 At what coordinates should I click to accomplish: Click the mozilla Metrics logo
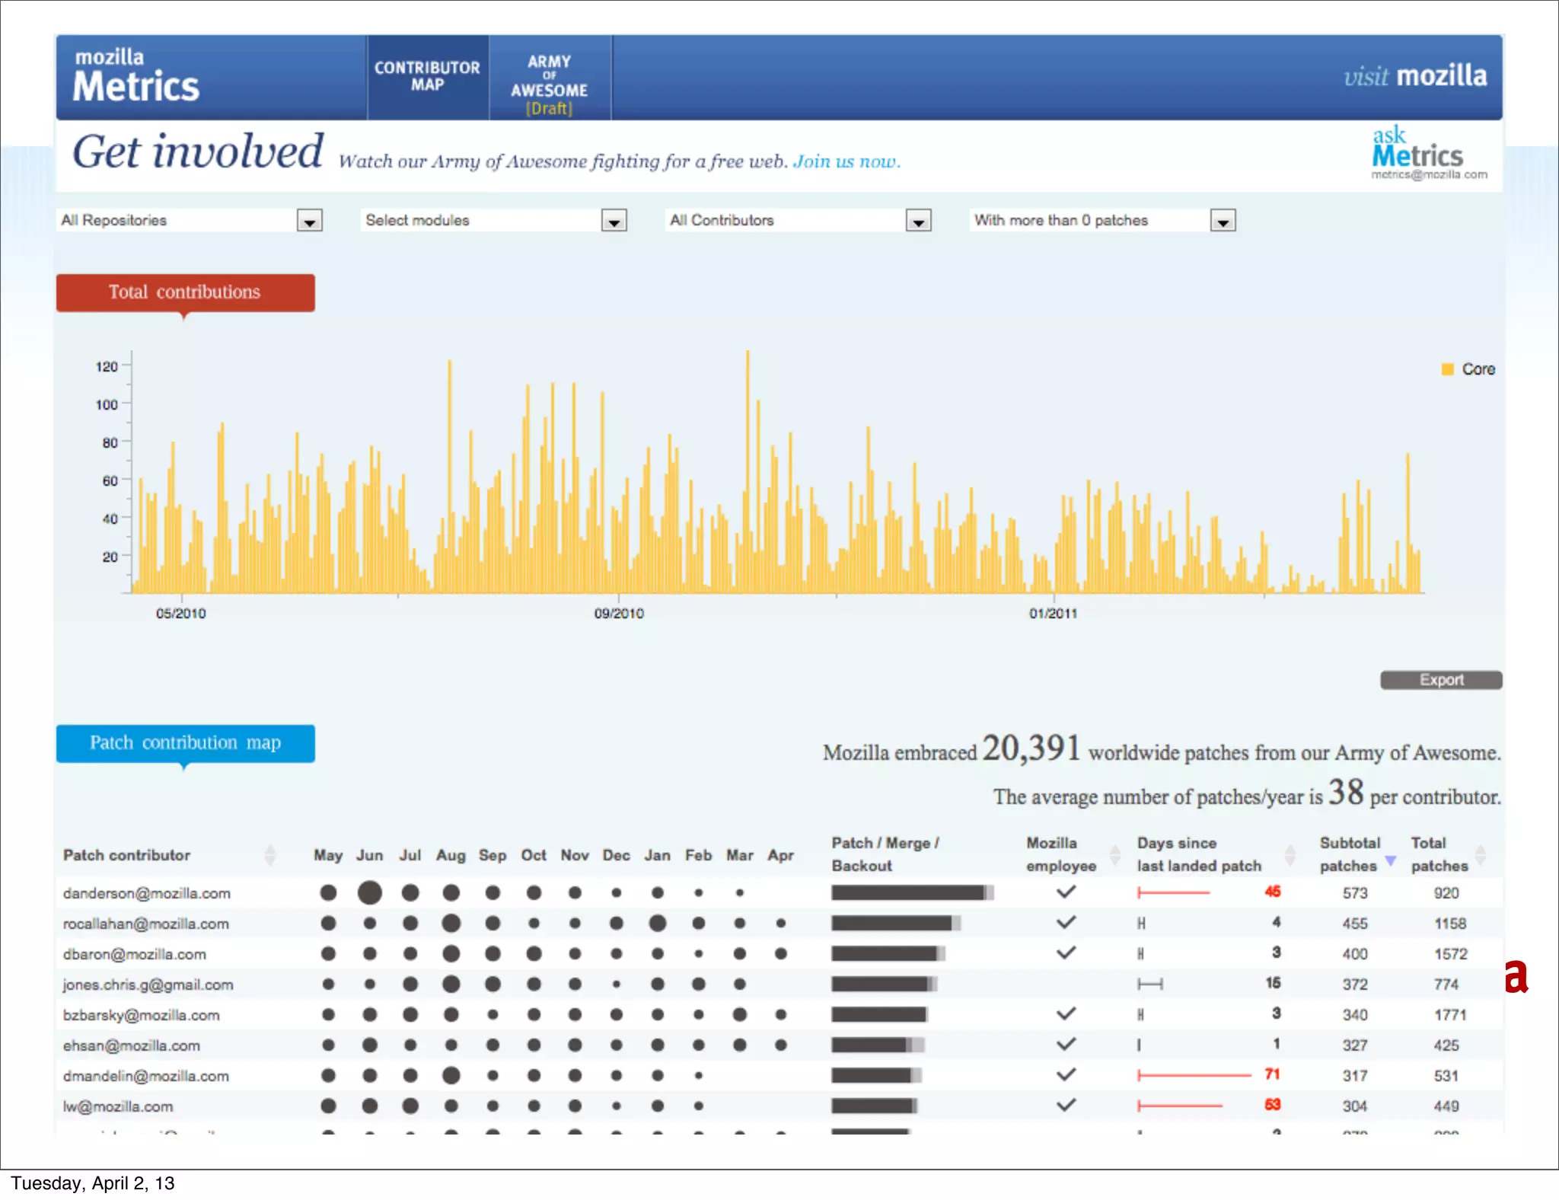pos(136,76)
